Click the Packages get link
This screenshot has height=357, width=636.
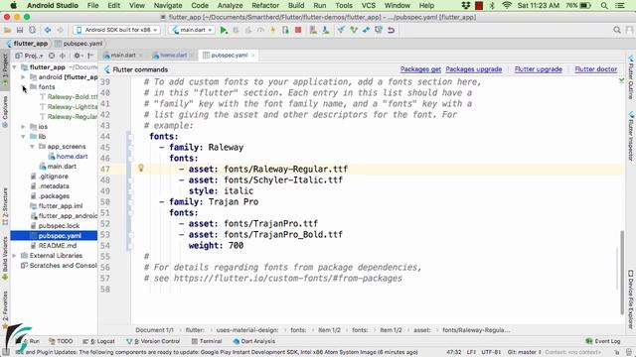click(420, 69)
